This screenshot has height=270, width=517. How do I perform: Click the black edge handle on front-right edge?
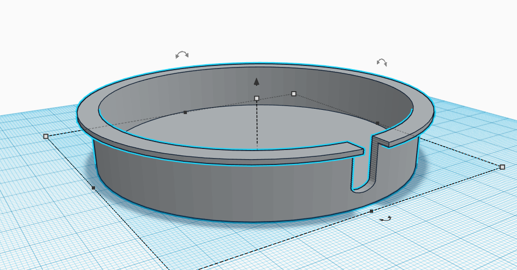point(372,211)
